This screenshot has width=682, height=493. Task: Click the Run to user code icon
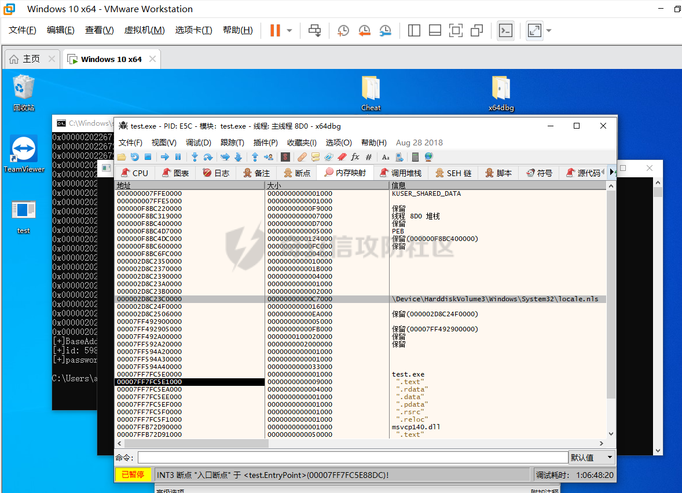pyautogui.click(x=269, y=157)
